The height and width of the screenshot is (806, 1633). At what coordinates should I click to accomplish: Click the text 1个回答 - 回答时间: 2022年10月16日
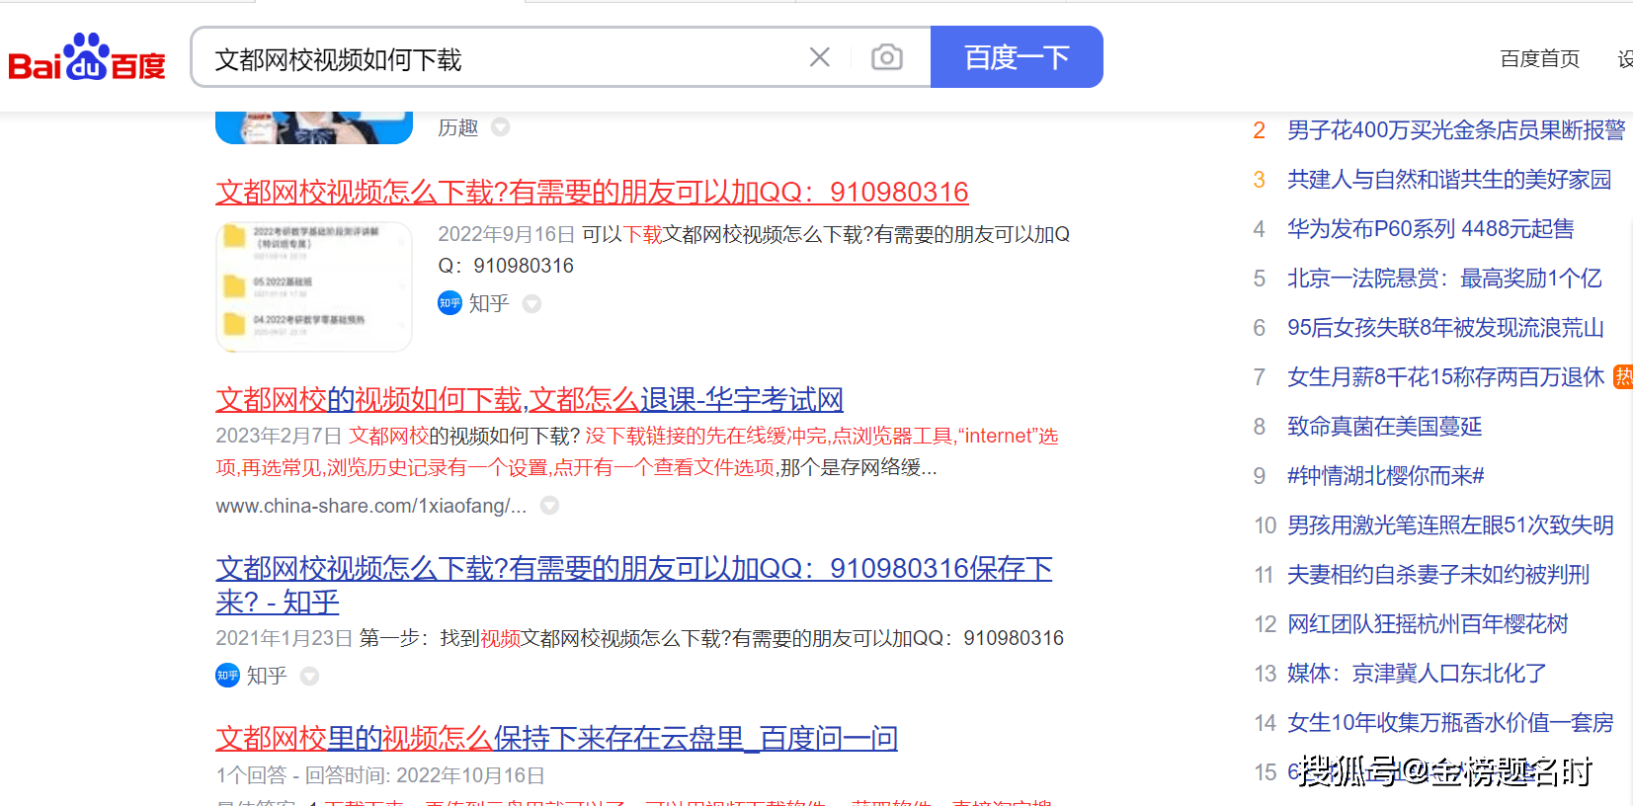pyautogui.click(x=380, y=775)
